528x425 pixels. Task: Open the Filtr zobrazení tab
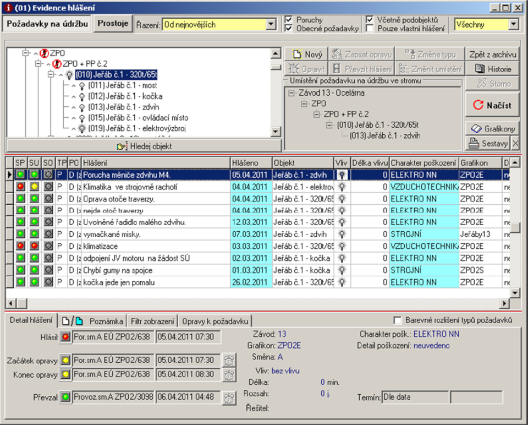(x=152, y=321)
